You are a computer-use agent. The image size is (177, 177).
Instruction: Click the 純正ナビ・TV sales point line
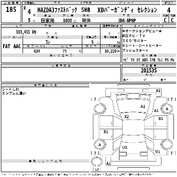tap(134, 36)
